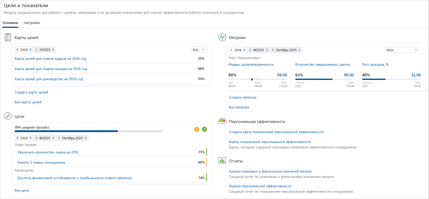Click the orange badge showing 1

pos(197,129)
